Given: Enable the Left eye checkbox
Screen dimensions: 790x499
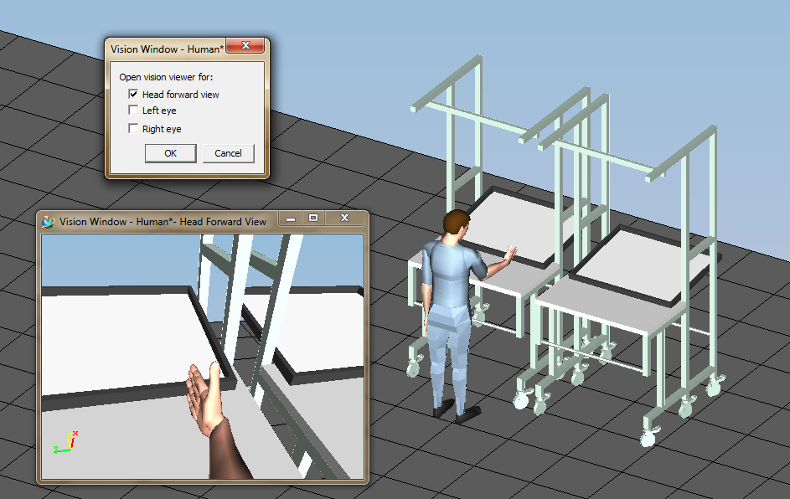Looking at the screenshot, I should coord(133,111).
